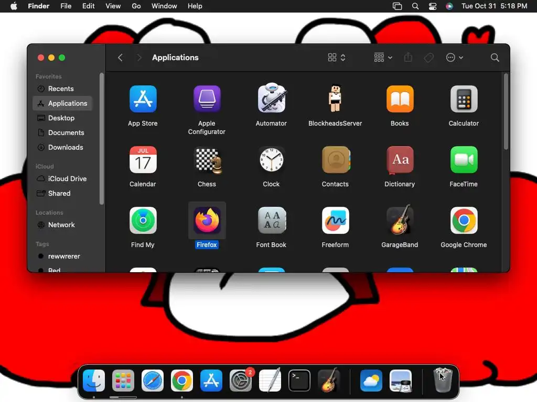Image resolution: width=537 pixels, height=402 pixels.
Task: Select the Freeform app icon
Action: (x=335, y=220)
